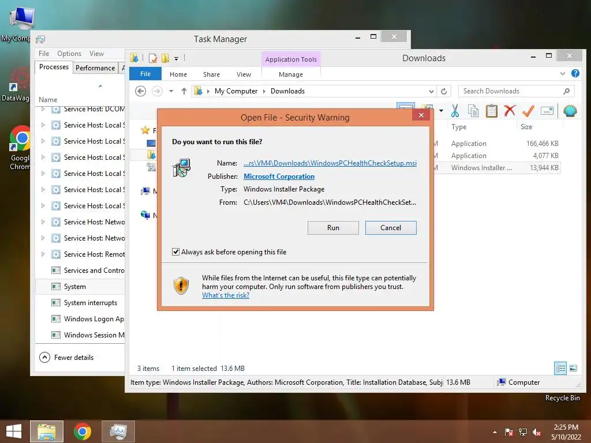This screenshot has height=443, width=591.
Task: Collapse details with Fewer details toggle
Action: point(66,358)
